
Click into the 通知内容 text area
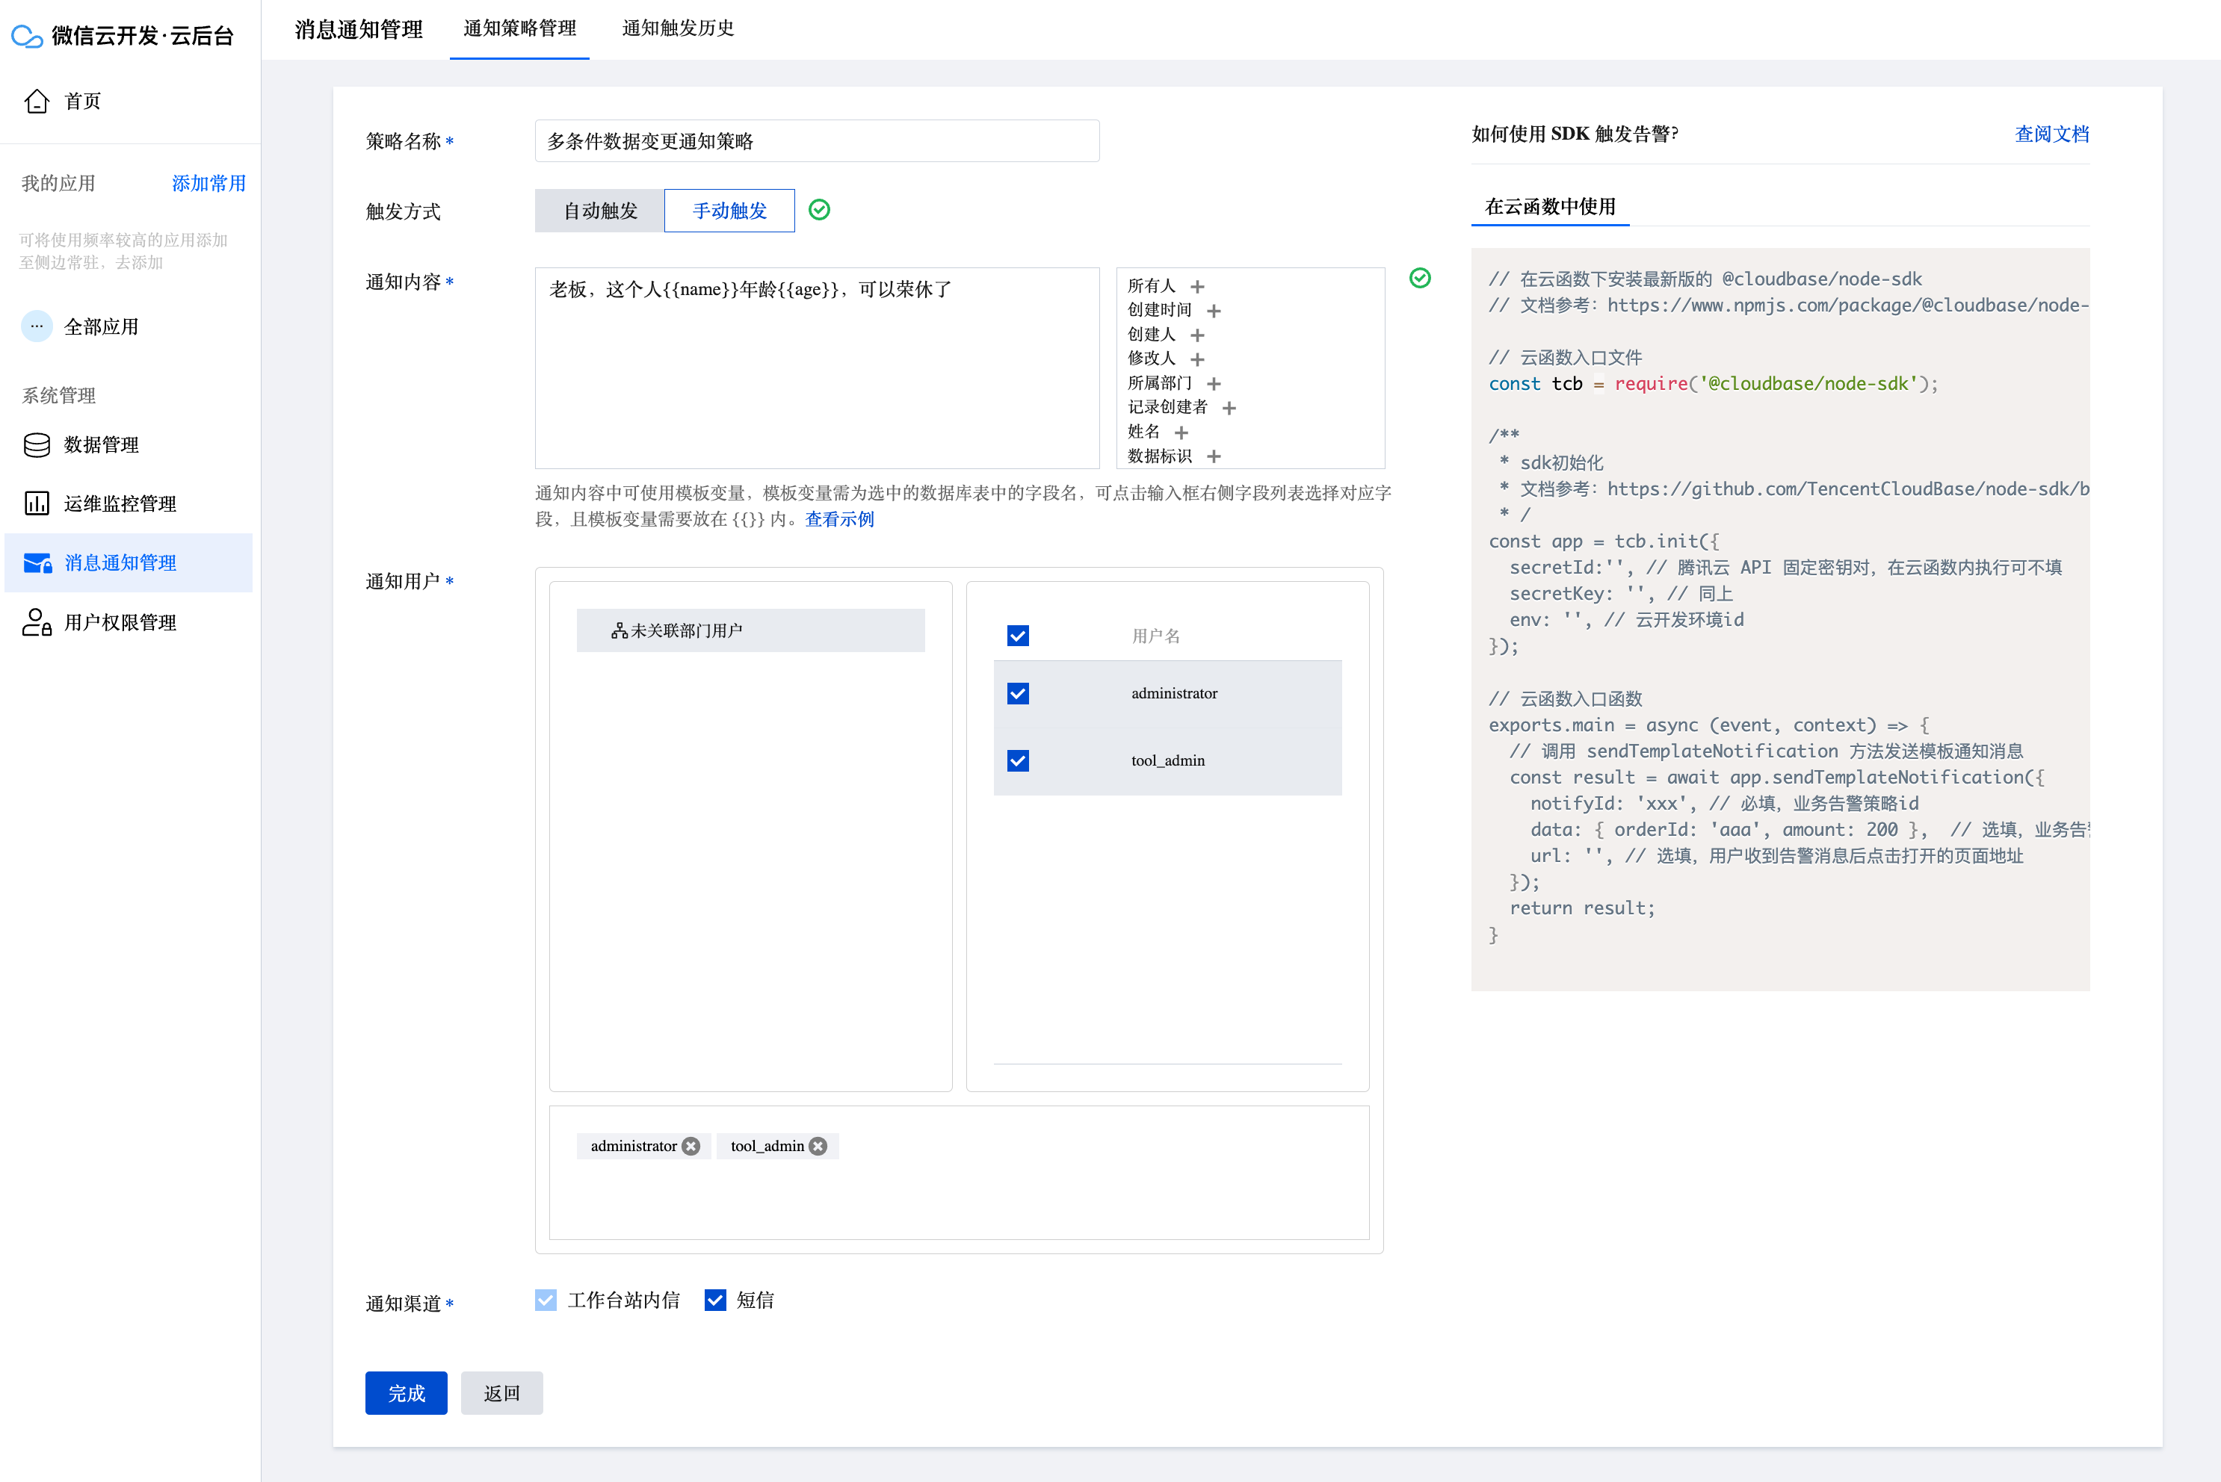click(x=817, y=368)
